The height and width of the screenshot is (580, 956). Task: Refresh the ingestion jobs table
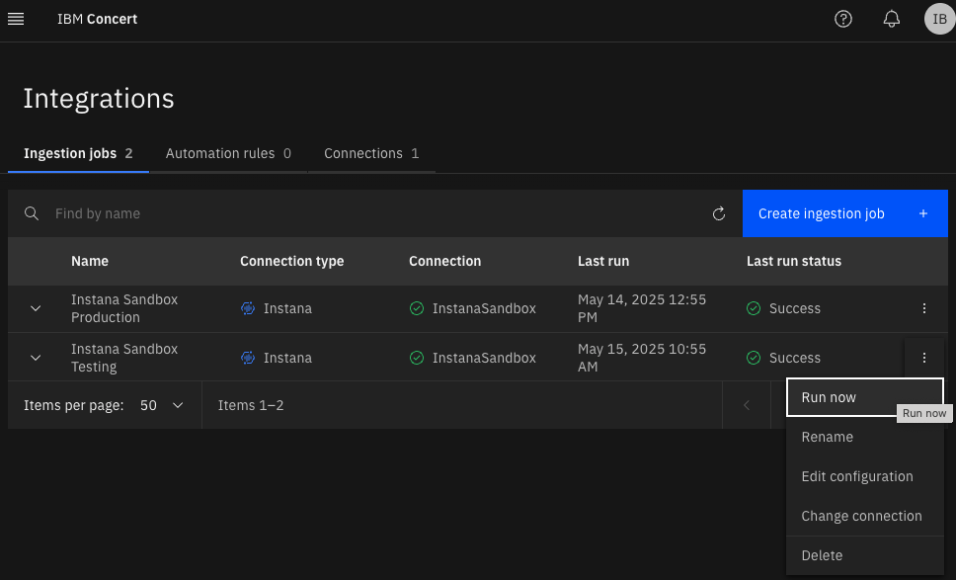point(719,213)
